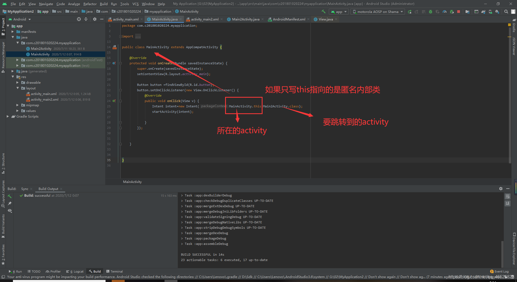Click Select Opened File target icon
Screen dimensions: 517x282
click(79, 19)
